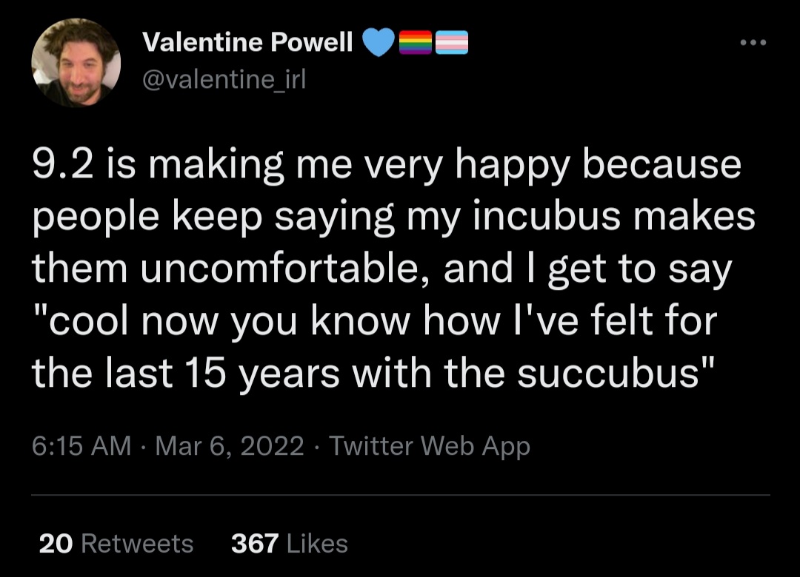800x577 pixels.
Task: Click the 6:15 AM timestamp
Action: pos(81,445)
